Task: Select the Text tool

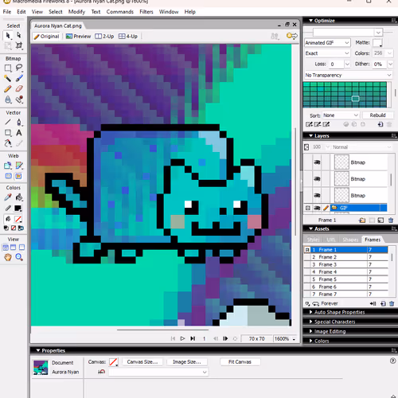Action: click(x=19, y=133)
